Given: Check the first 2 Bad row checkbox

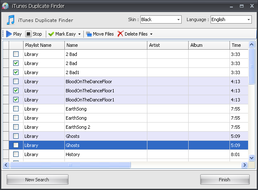Looking at the screenshot, I should pyautogui.click(x=16, y=54).
